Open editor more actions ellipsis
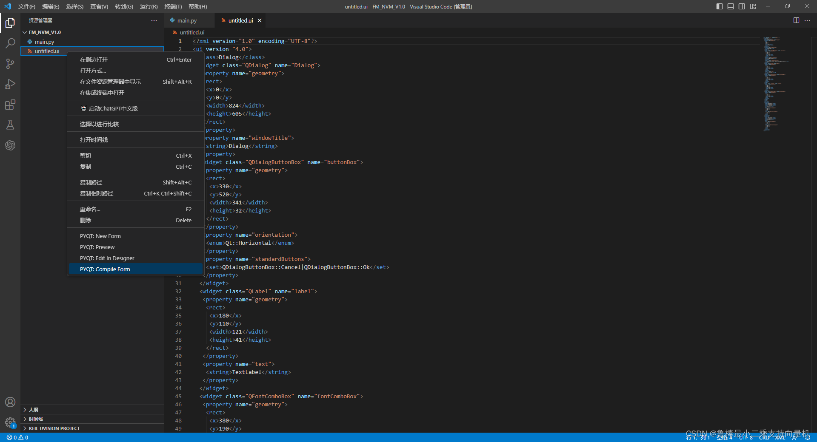 click(807, 20)
